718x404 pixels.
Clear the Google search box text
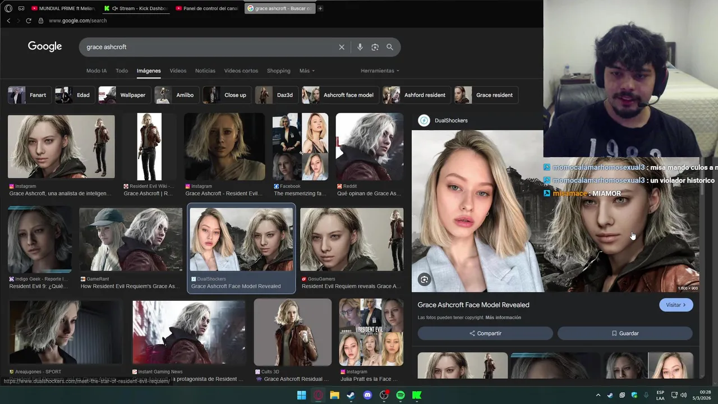click(x=342, y=47)
